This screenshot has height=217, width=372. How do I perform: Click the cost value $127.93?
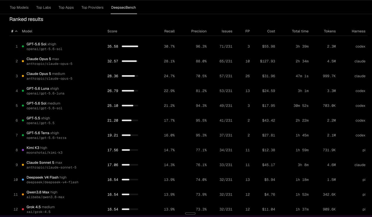(268, 61)
